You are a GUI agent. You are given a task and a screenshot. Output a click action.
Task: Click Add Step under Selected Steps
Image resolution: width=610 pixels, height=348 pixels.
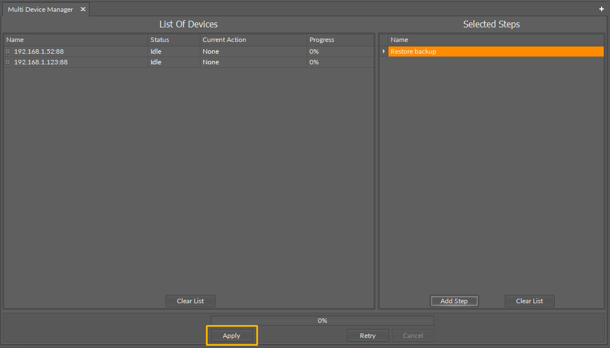(454, 300)
